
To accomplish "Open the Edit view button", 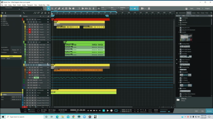I will 196,111.
